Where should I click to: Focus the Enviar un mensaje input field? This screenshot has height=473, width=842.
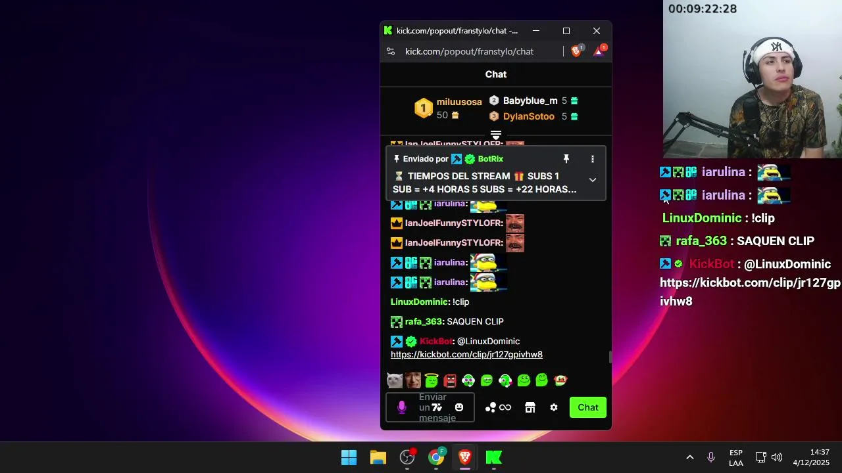tap(430, 407)
